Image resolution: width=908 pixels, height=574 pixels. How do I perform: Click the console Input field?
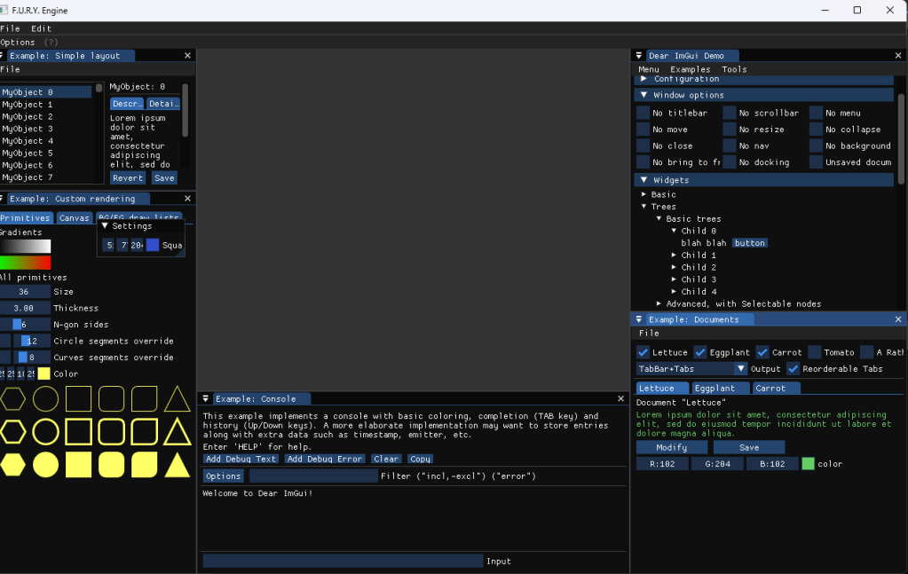(342, 561)
